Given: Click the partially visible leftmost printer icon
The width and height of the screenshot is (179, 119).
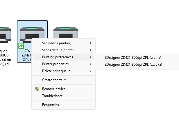Looking at the screenshot, I should [x=5, y=34].
